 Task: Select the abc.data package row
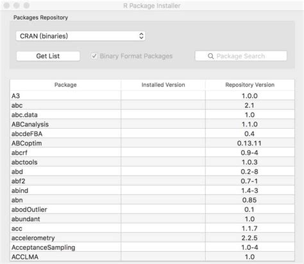pyautogui.click(x=152, y=115)
